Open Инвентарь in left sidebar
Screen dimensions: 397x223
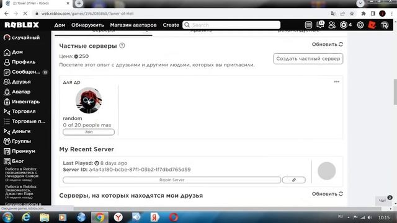(x=22, y=102)
